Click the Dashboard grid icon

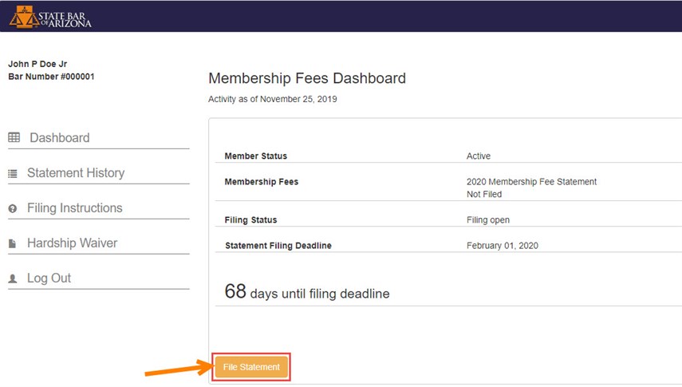(x=14, y=137)
